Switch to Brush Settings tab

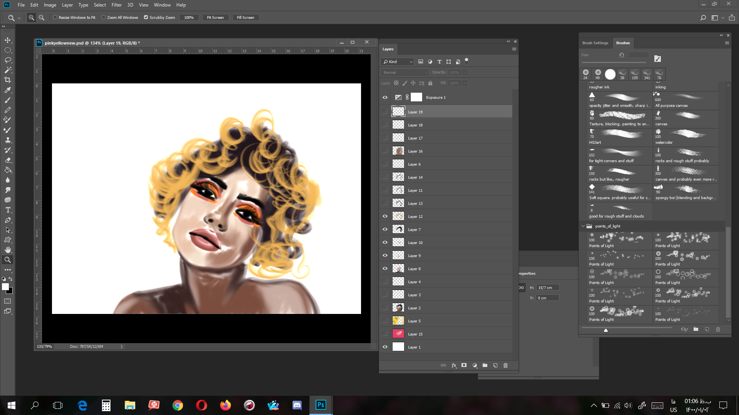point(595,43)
